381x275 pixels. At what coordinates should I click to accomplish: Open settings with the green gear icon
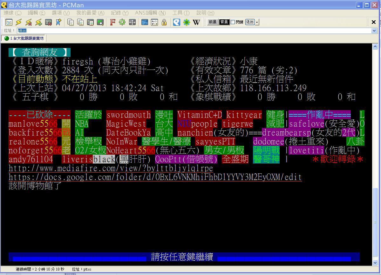click(x=122, y=22)
